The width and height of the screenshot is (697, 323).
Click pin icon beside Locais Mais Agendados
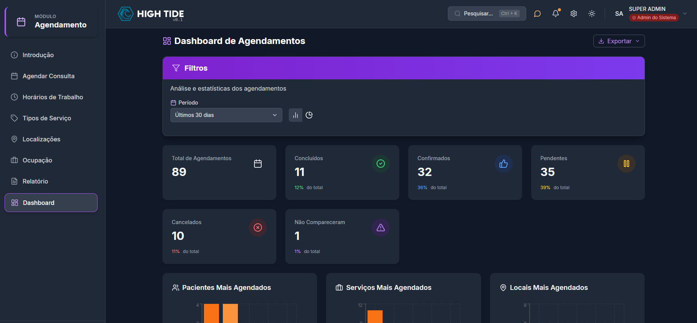503,288
